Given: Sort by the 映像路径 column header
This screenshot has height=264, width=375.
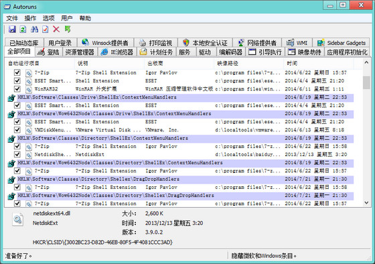Looking at the screenshot, I should pos(248,63).
